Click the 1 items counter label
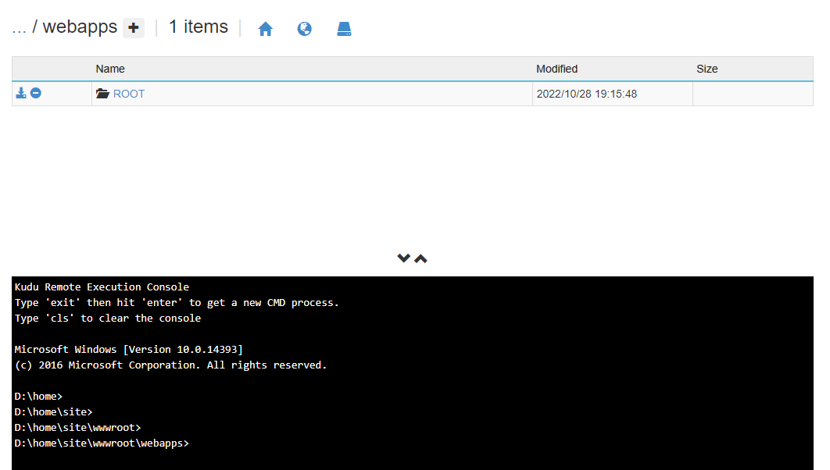This screenshot has height=470, width=830. [x=198, y=27]
